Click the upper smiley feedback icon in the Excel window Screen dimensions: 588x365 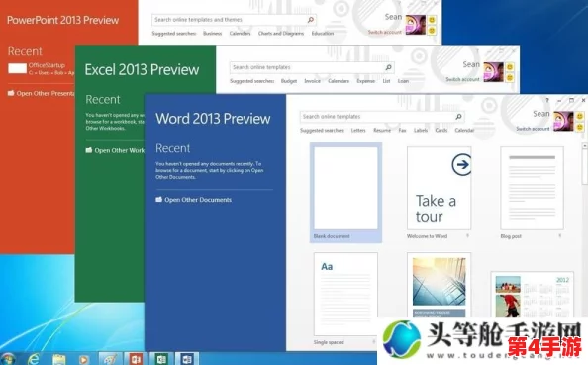click(x=510, y=67)
